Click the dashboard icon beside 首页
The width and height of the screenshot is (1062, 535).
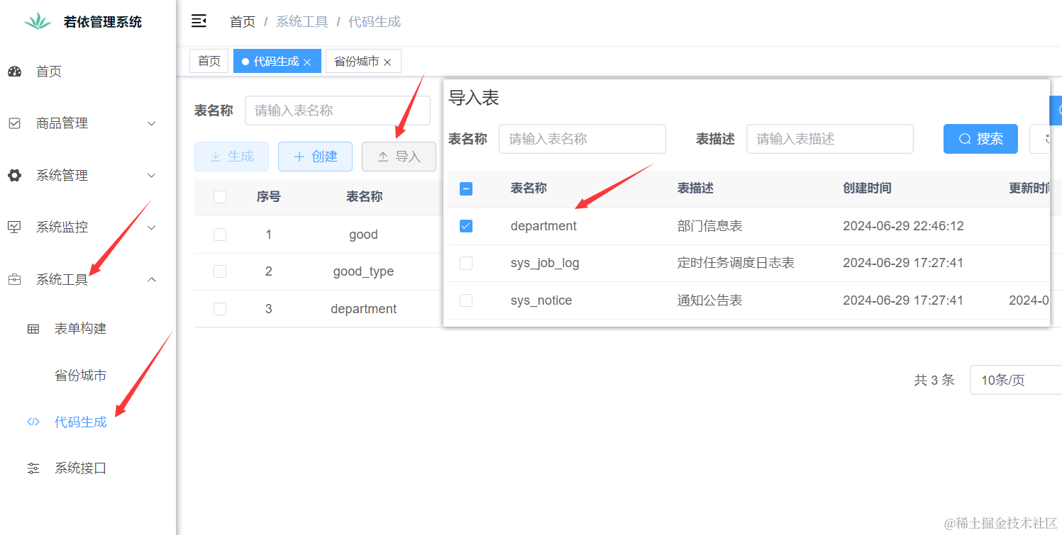coord(14,72)
